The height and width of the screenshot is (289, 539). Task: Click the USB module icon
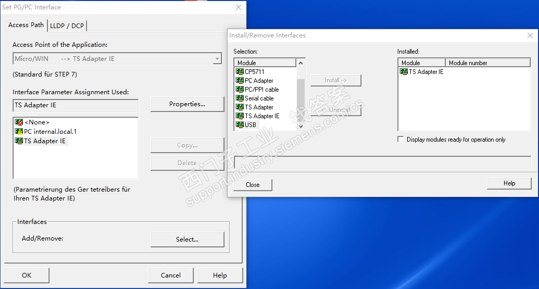(x=240, y=125)
